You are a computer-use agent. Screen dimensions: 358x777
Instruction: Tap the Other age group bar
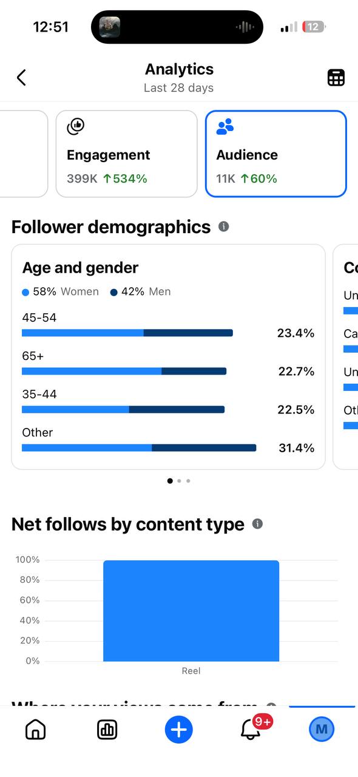(139, 448)
